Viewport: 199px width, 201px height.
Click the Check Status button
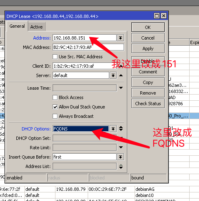click(x=148, y=104)
